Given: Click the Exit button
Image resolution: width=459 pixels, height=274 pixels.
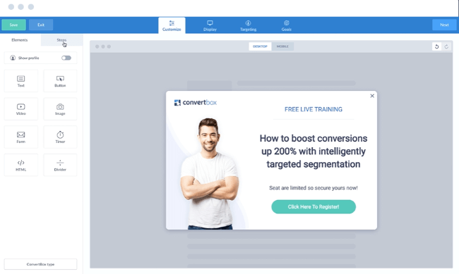Looking at the screenshot, I should tap(41, 25).
